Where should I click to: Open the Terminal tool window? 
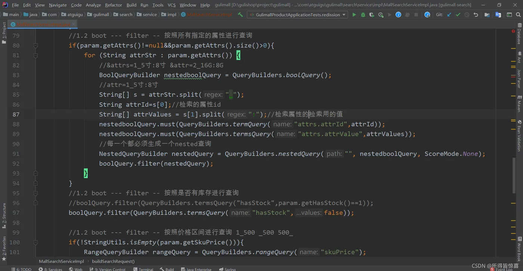click(142, 269)
